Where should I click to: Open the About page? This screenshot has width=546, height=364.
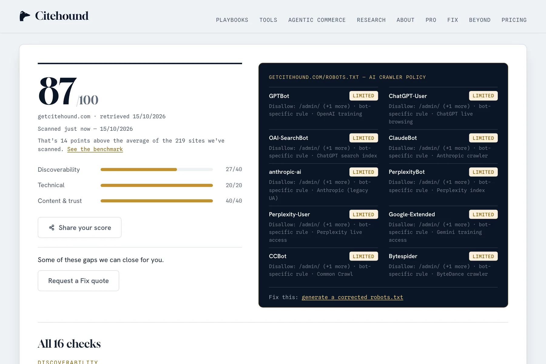point(406,20)
